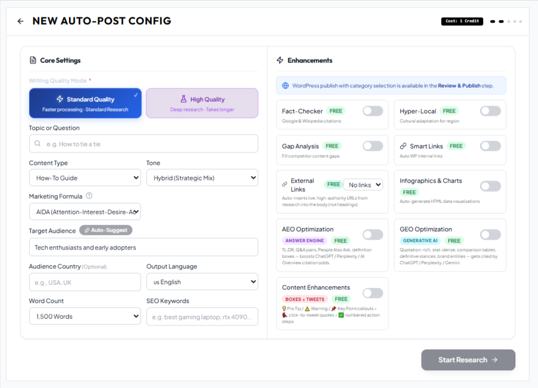This screenshot has width=538, height=388.
Task: Click the Topic or Question field
Action: (144, 144)
